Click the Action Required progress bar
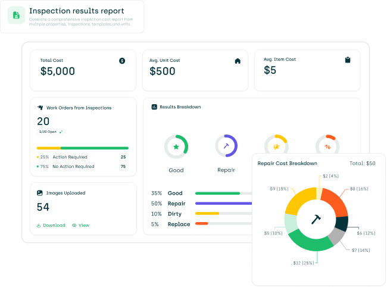The width and height of the screenshot is (387, 287). point(48,148)
